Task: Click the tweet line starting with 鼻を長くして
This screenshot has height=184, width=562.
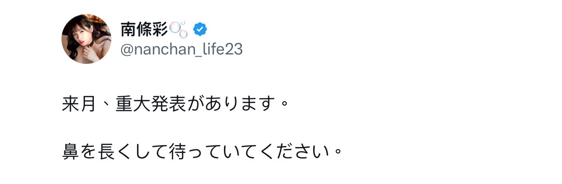Action: 202,152
